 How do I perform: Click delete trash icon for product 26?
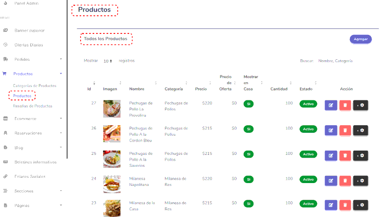(345, 130)
